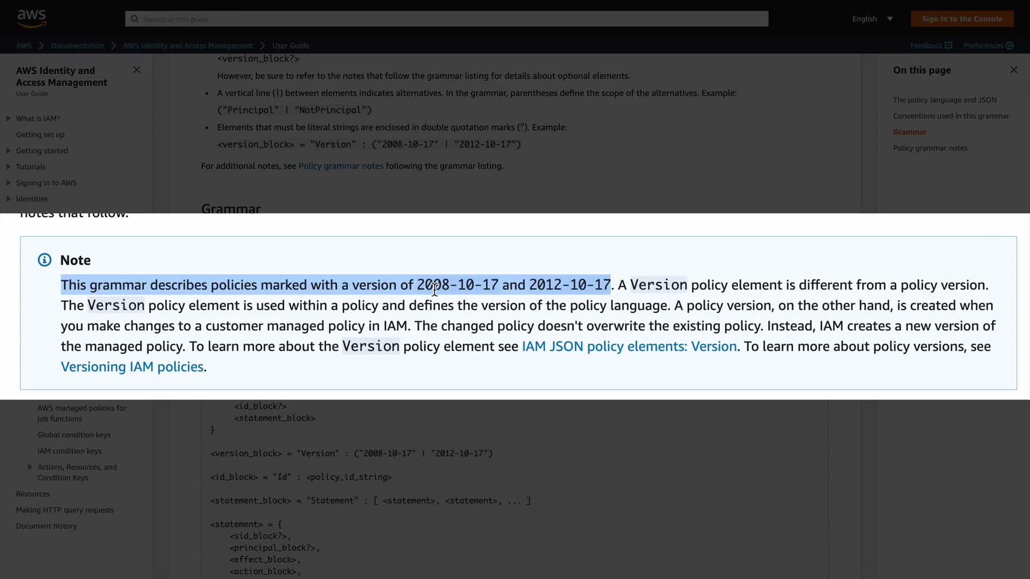Open Versioning IAM policies link
Screen dimensions: 1030x579
click(x=132, y=367)
